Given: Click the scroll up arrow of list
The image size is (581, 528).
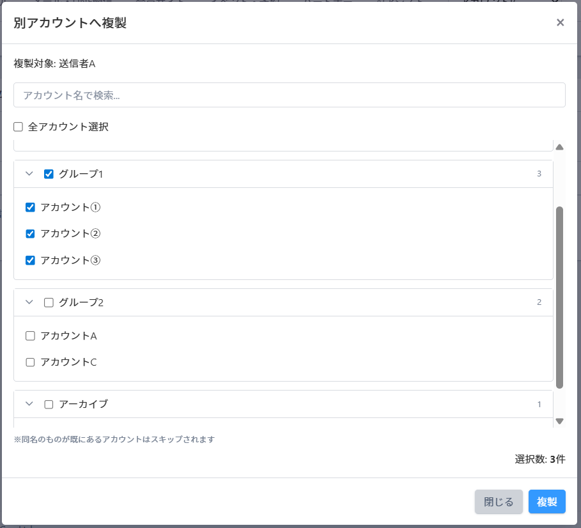Looking at the screenshot, I should 559,147.
